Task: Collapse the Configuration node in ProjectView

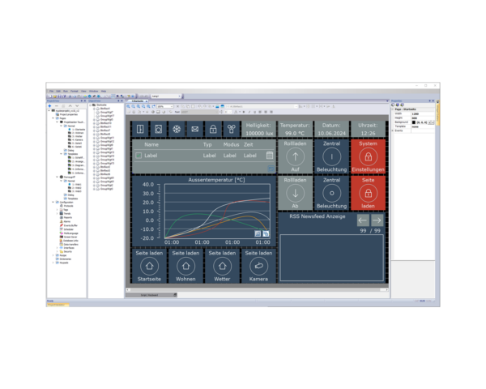Action: [53, 203]
